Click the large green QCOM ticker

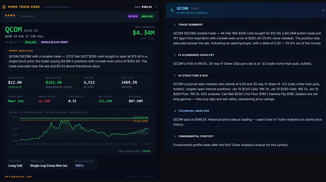pyautogui.click(x=14, y=30)
